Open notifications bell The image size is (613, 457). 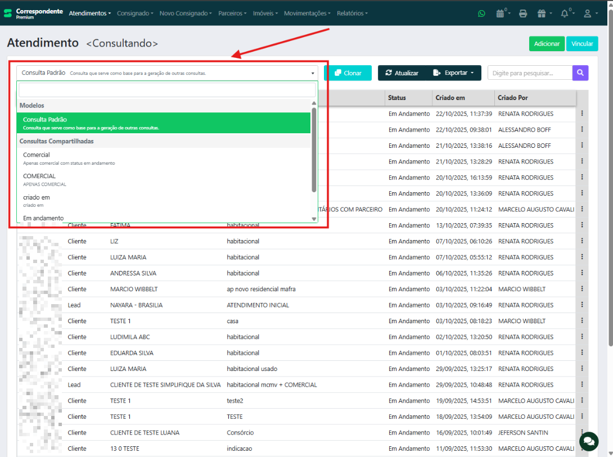(x=565, y=13)
